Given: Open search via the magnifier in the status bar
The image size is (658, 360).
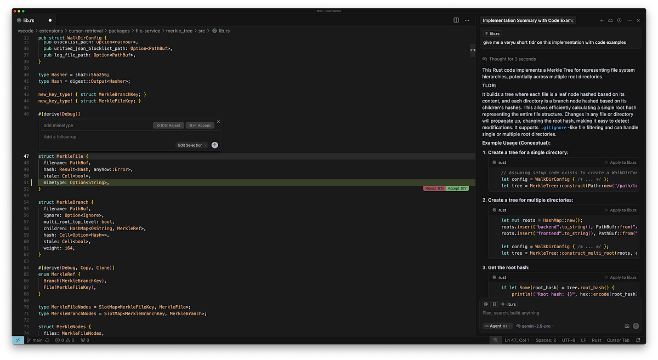Looking at the screenshot, I should coord(496,340).
